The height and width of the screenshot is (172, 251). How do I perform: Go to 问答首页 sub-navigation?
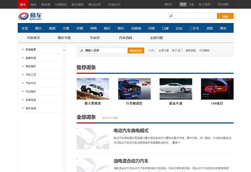click(33, 38)
